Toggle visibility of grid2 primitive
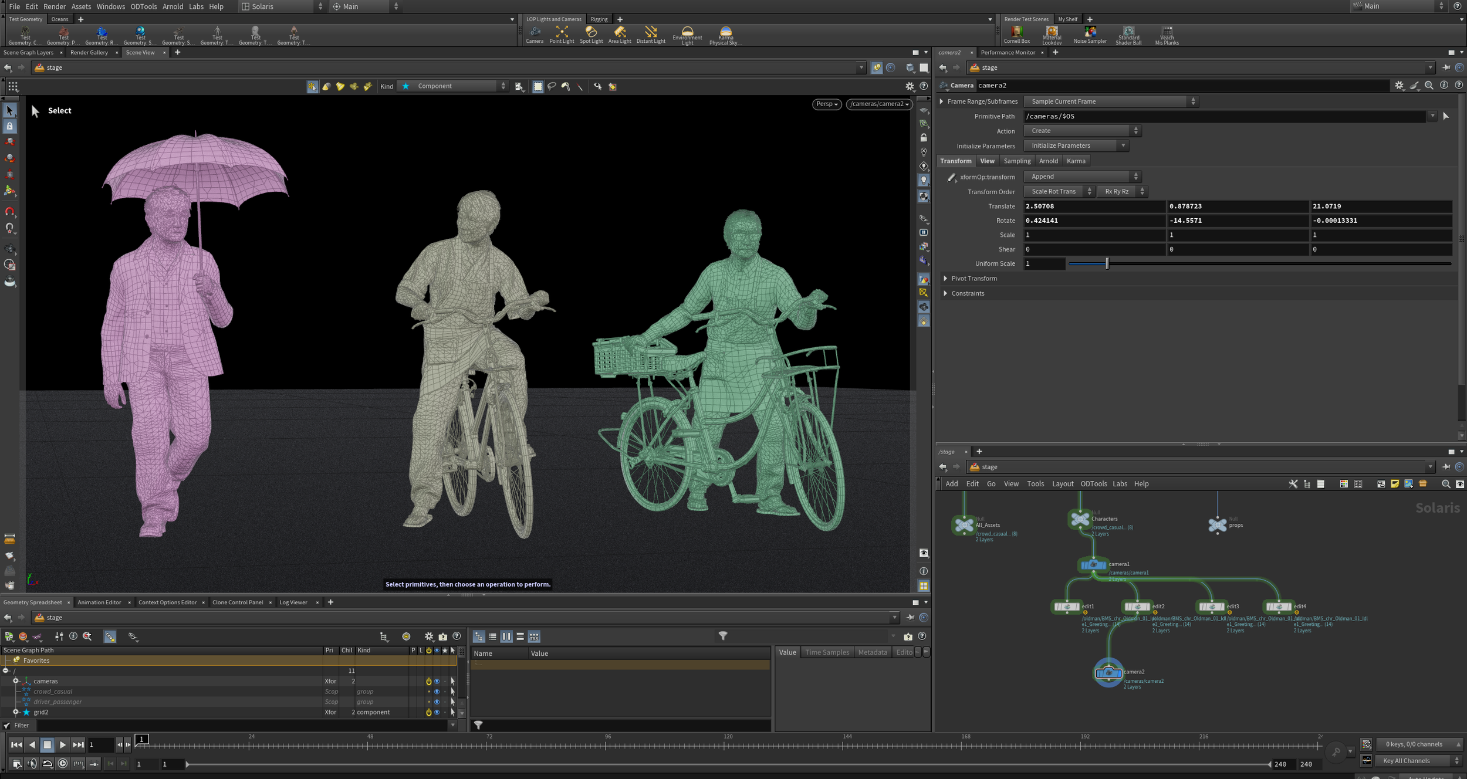This screenshot has height=779, width=1467. [x=437, y=712]
